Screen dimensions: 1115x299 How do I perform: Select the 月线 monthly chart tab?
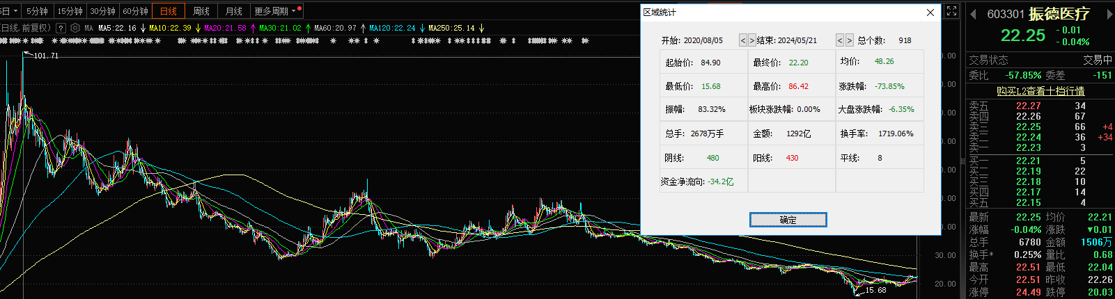coord(233,11)
